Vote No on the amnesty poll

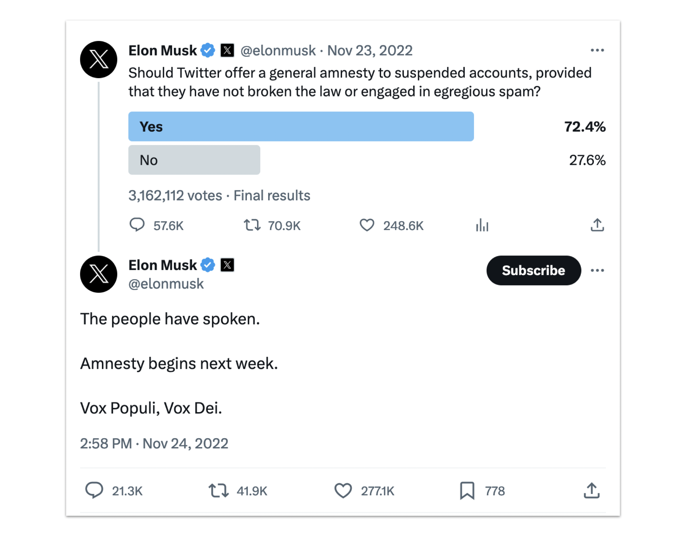click(194, 160)
